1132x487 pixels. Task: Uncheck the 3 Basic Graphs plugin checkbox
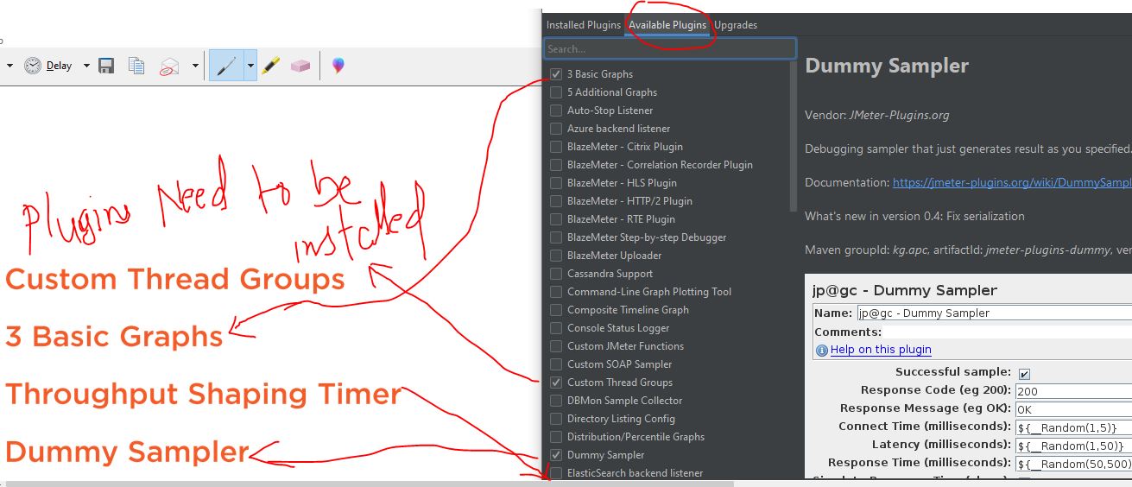556,74
